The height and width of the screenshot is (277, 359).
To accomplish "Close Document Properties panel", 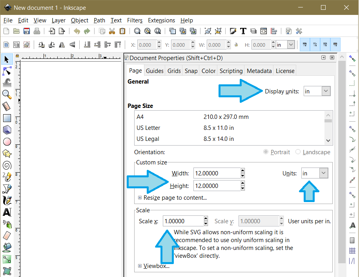I will (332, 57).
